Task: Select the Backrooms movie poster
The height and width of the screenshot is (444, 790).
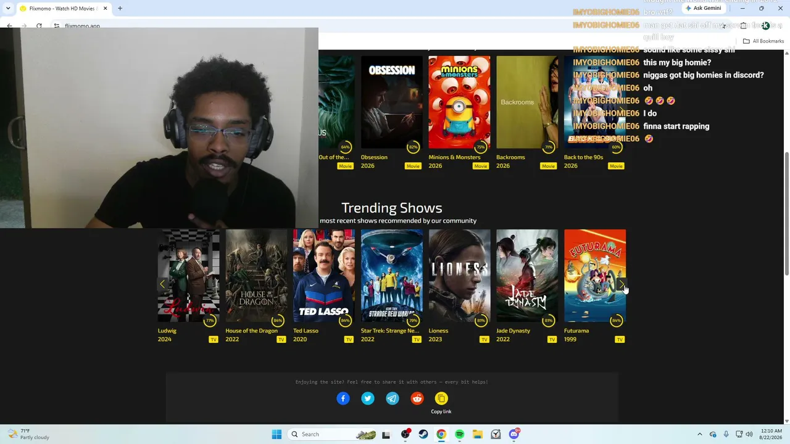Action: tap(527, 102)
